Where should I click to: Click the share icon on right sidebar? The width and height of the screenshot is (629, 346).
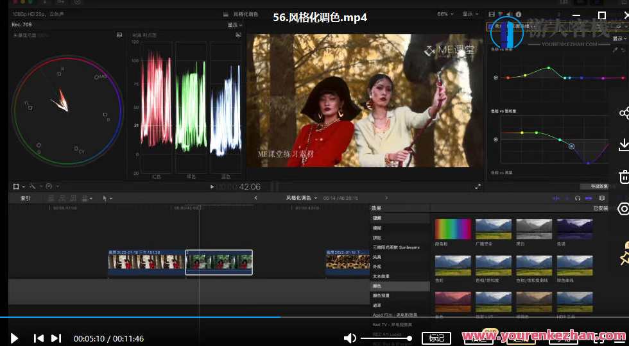click(624, 113)
